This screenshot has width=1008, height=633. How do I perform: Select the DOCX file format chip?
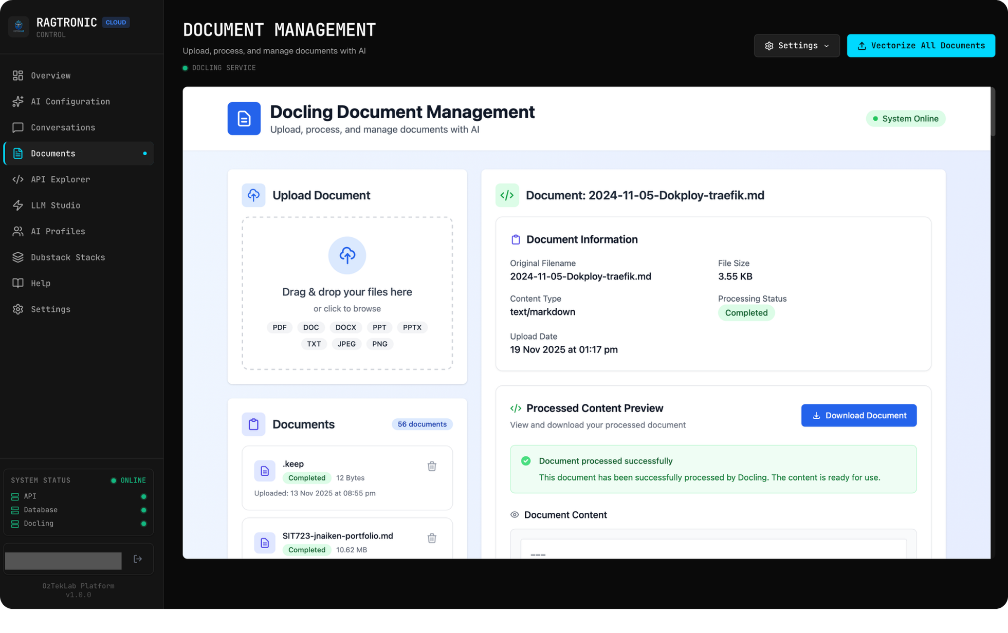point(345,327)
